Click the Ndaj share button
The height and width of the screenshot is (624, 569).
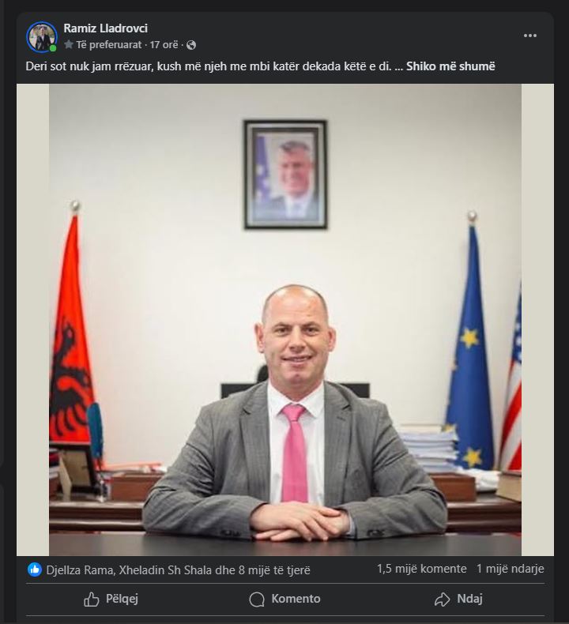point(458,599)
